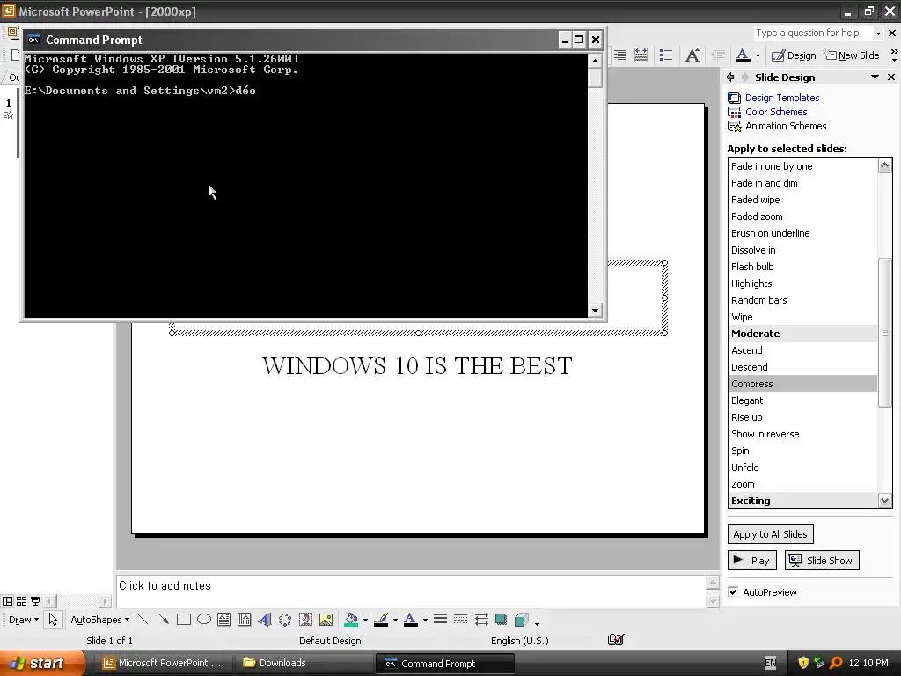Start Slide Show from current slide icon
Screen dimensions: 901x676
point(35,601)
